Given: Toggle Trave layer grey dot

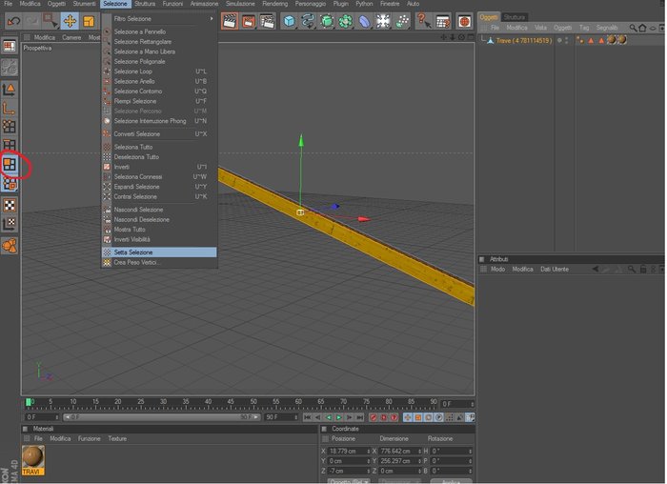Looking at the screenshot, I should pos(559,40).
